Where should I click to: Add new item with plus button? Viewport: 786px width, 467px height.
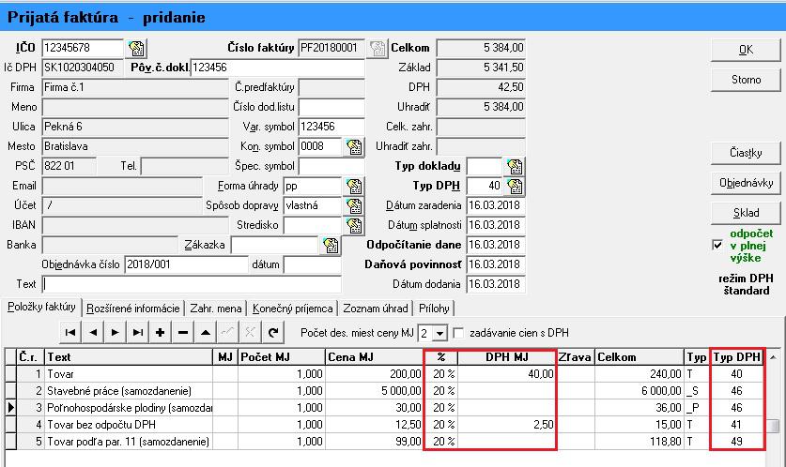click(161, 332)
